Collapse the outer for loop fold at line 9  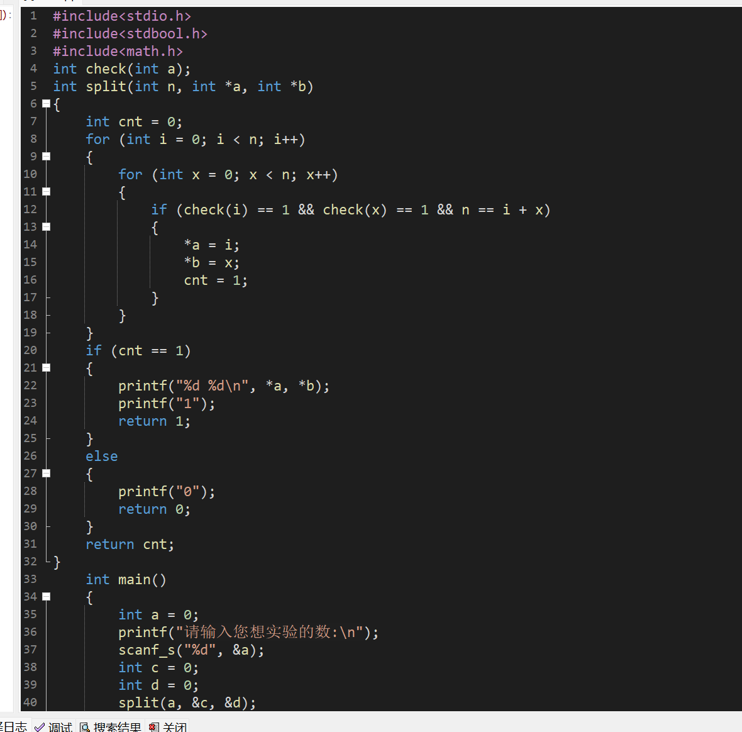point(46,157)
